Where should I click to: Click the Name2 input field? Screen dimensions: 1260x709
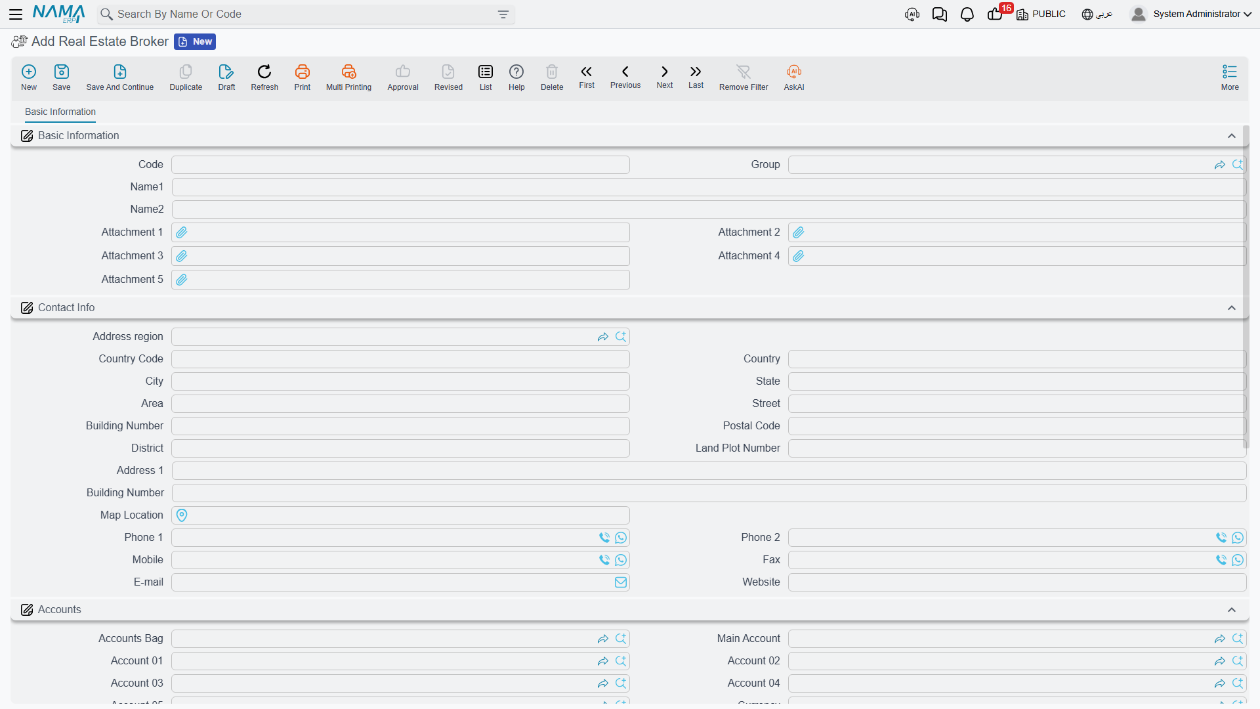(x=709, y=209)
